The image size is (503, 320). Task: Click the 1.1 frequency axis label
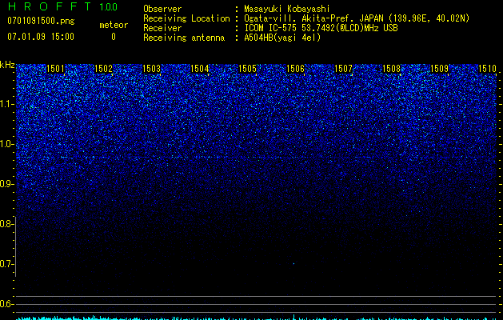coord(7,104)
